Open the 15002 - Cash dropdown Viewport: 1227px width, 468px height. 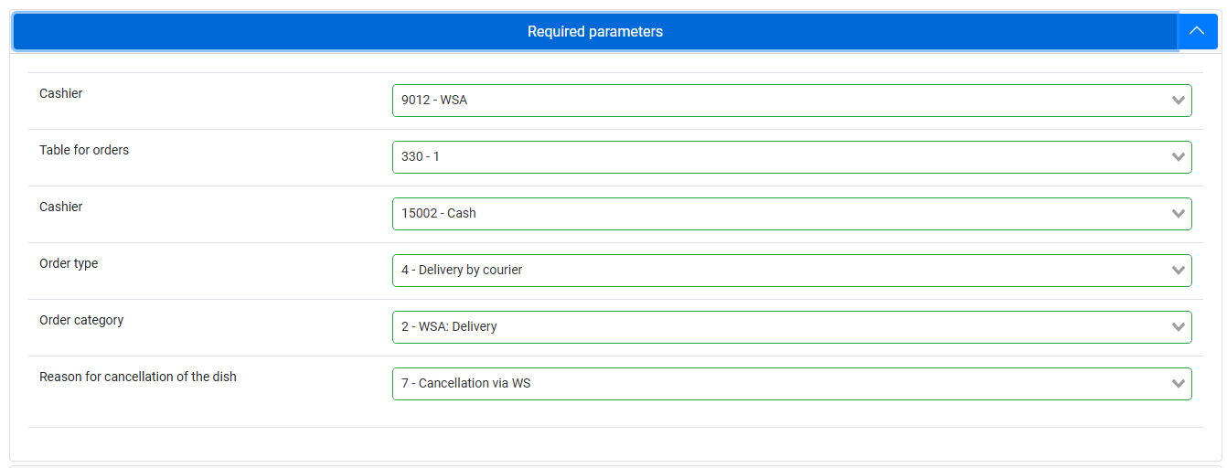coord(792,214)
